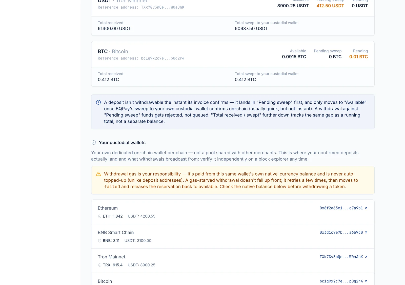The width and height of the screenshot is (405, 285).
Task: Click the warning triangle icon in gas notice
Action: pos(98,174)
